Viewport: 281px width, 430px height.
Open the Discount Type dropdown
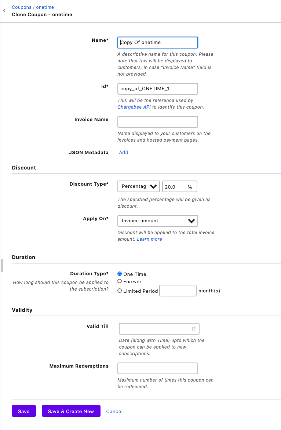138,186
